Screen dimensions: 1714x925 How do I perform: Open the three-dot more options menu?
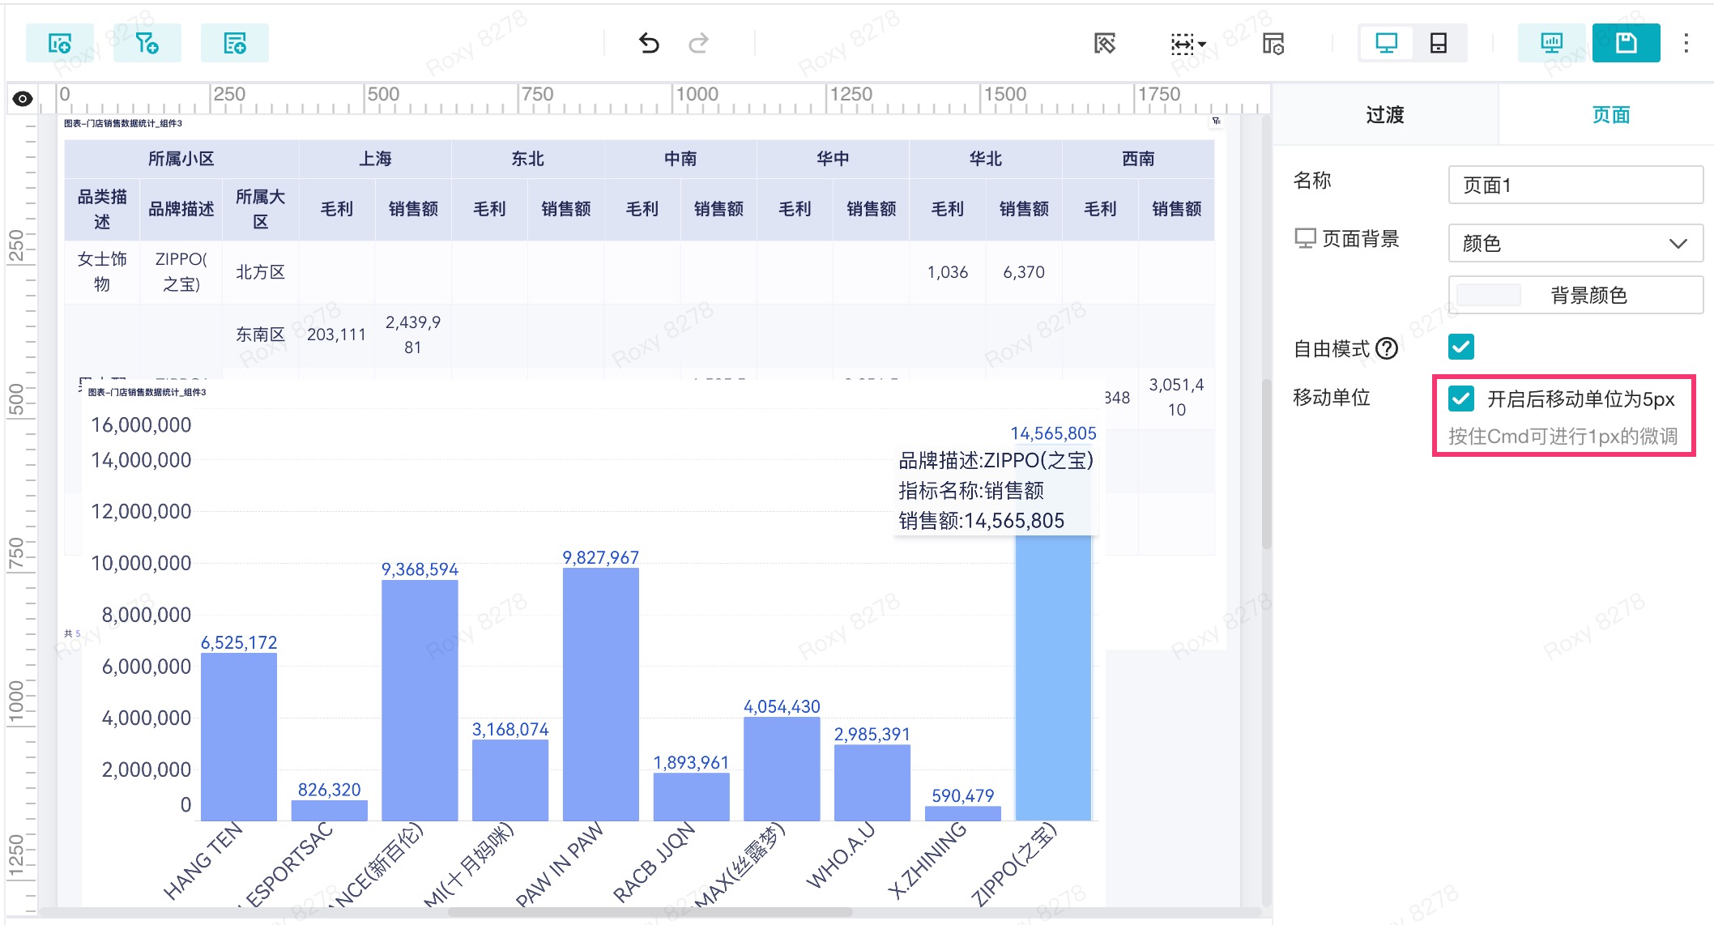point(1686,43)
